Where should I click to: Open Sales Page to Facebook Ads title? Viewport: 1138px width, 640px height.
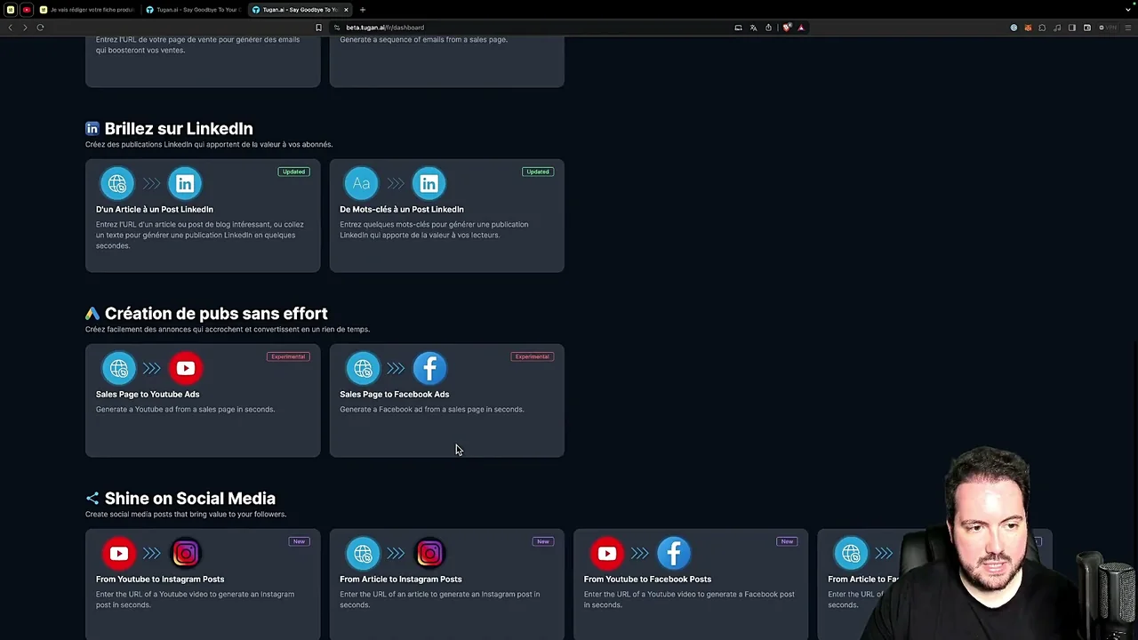pos(395,395)
